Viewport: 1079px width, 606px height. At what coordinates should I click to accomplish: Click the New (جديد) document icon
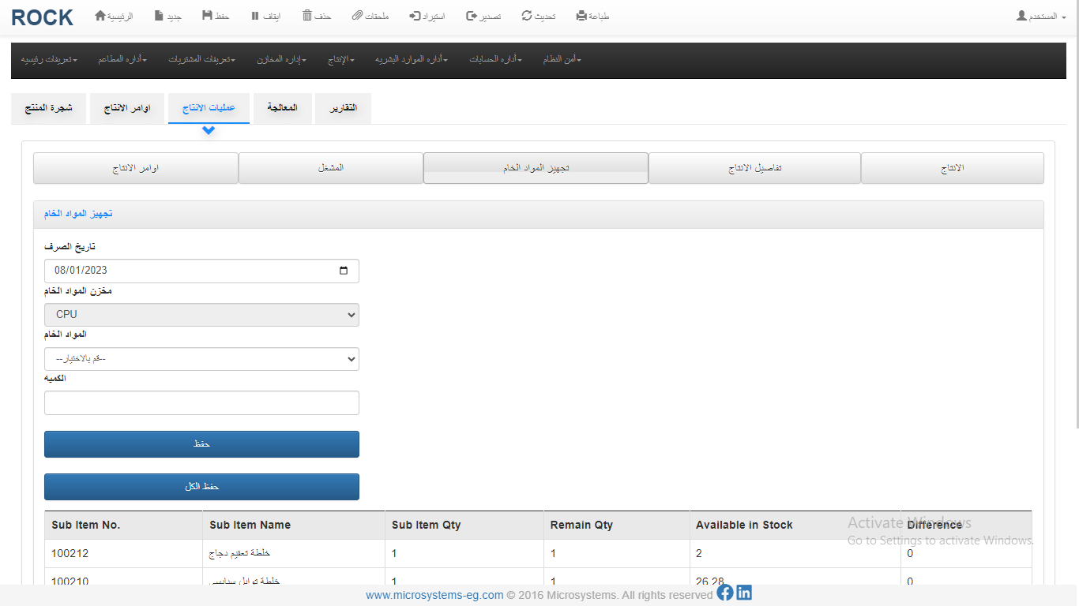(160, 16)
